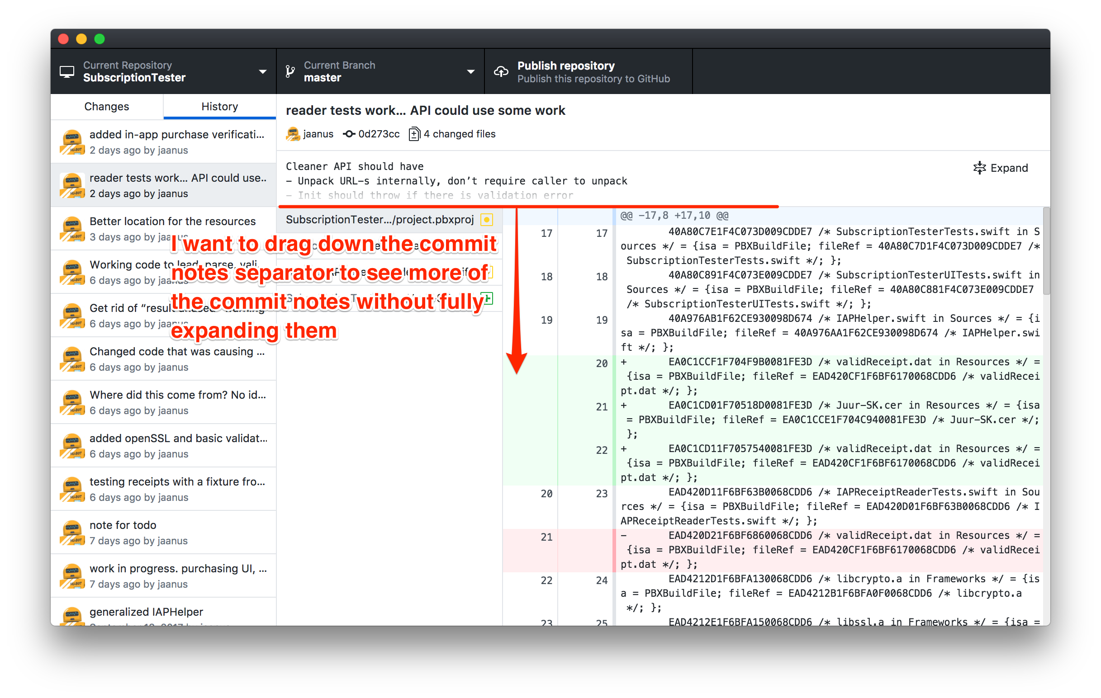This screenshot has width=1101, height=698.
Task: Click the changed files diff icon
Action: pos(414,134)
